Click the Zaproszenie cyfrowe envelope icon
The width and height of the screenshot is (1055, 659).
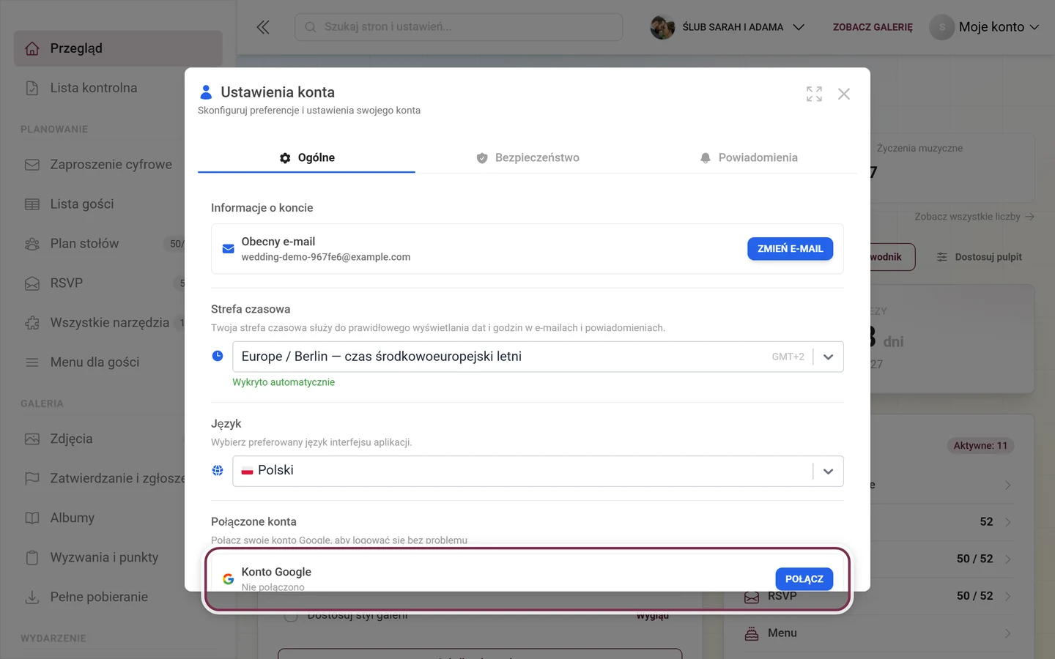click(x=32, y=165)
